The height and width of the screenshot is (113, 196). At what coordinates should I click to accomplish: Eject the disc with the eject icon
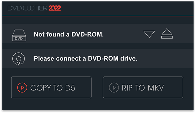(167, 33)
